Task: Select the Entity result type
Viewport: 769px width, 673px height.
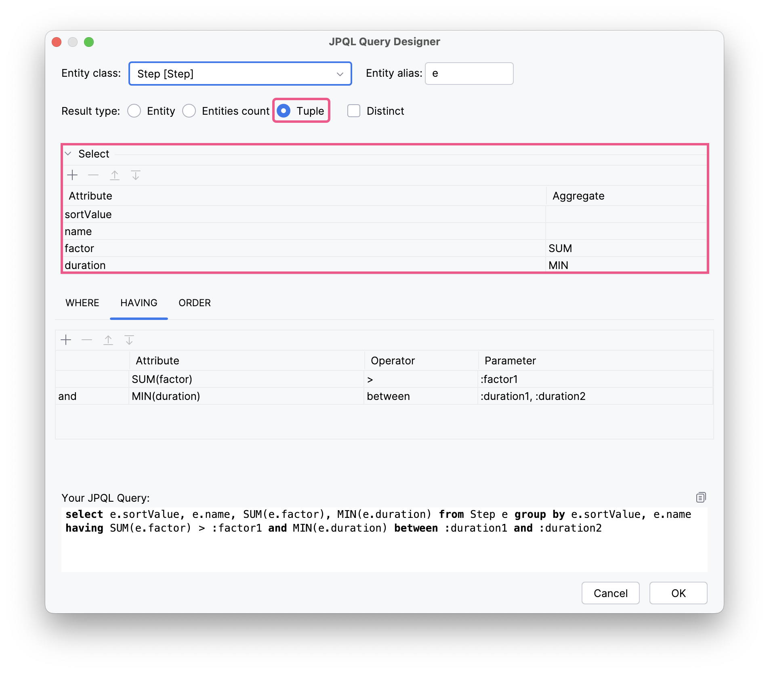Action: 134,110
